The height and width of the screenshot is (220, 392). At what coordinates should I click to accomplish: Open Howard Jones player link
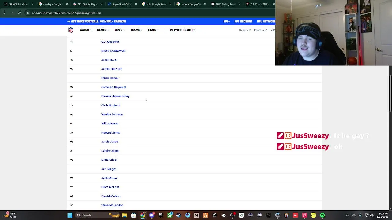111,133
